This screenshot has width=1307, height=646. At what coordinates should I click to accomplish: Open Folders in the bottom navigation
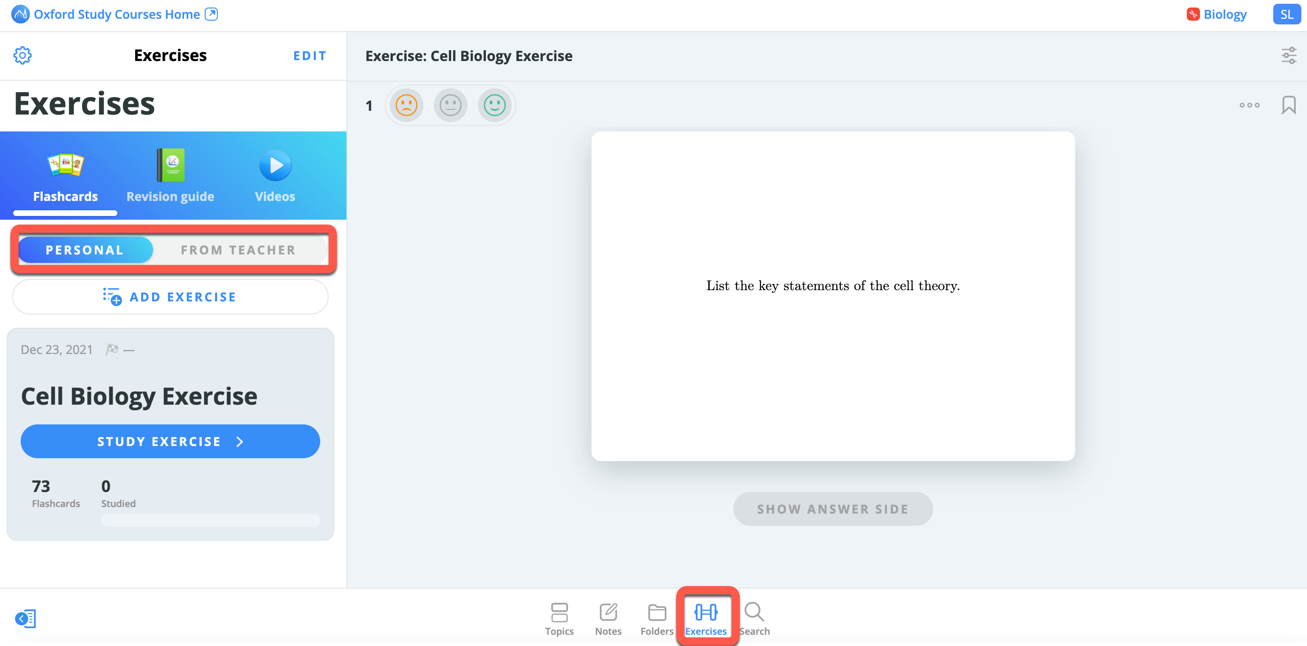click(656, 619)
